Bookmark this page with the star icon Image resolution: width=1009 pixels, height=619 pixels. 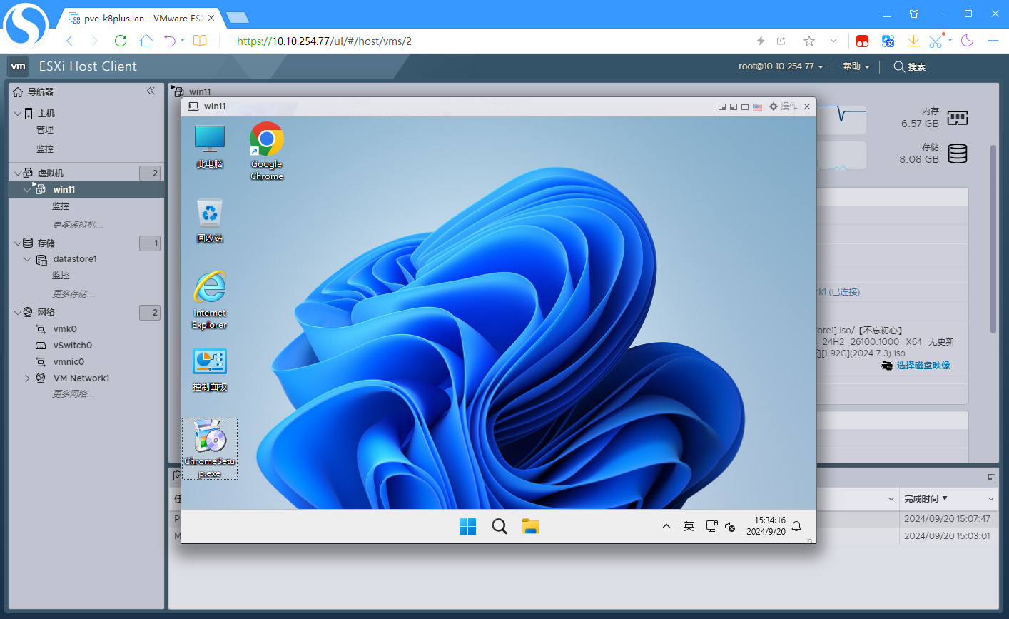(x=808, y=41)
